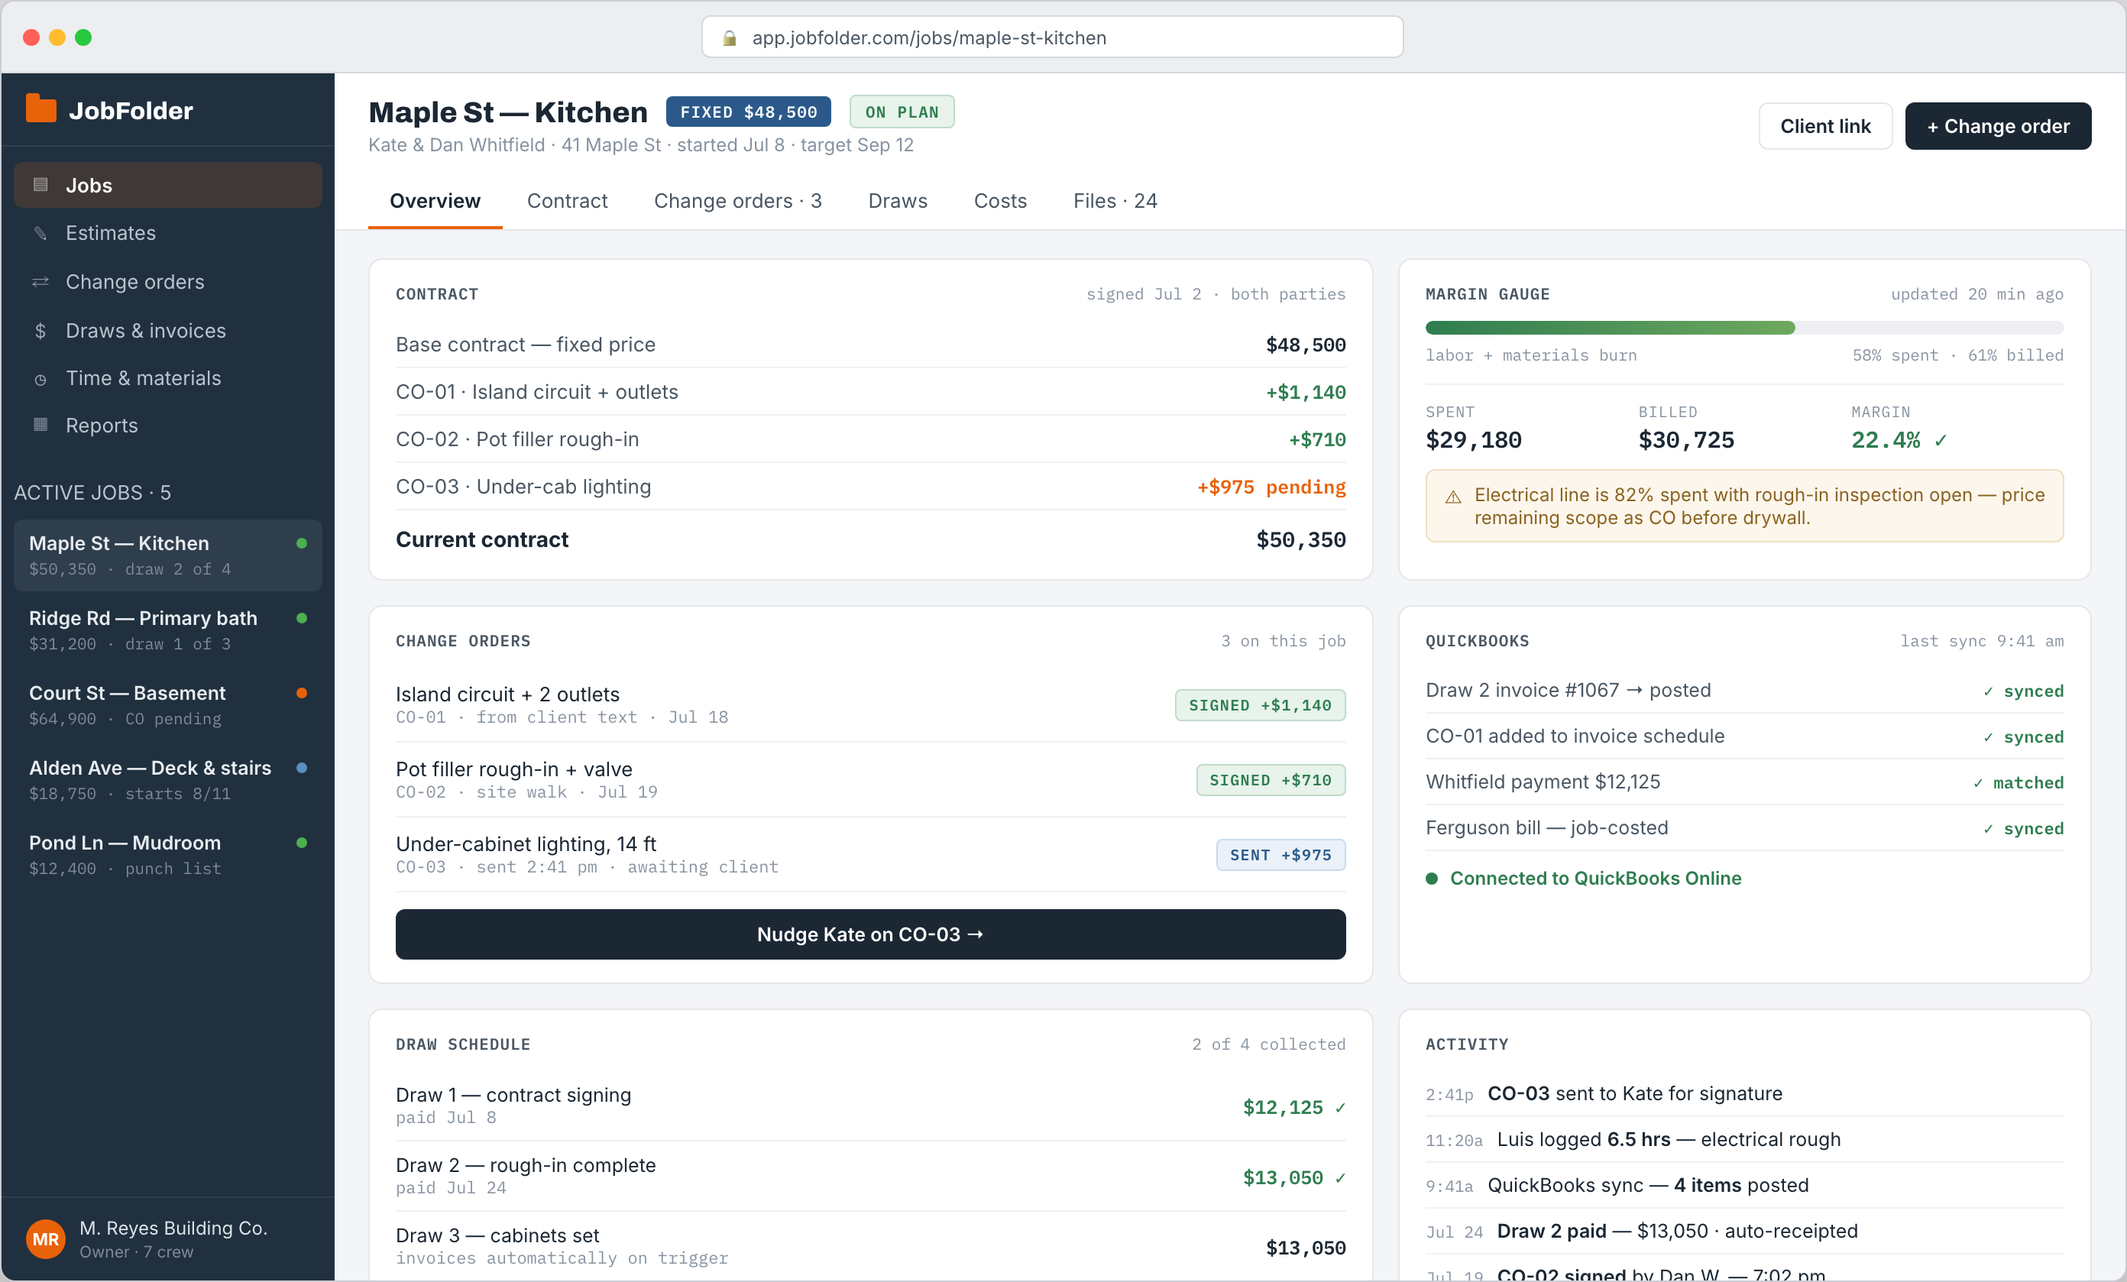Select Court St — Basement job

167,705
